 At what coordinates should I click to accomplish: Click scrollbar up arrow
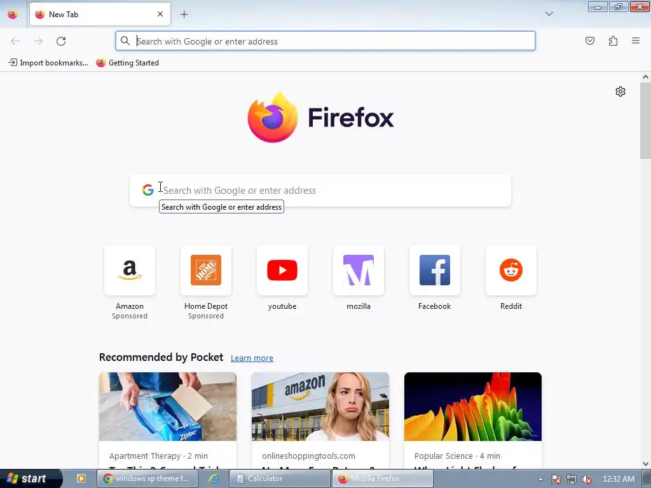pos(645,77)
